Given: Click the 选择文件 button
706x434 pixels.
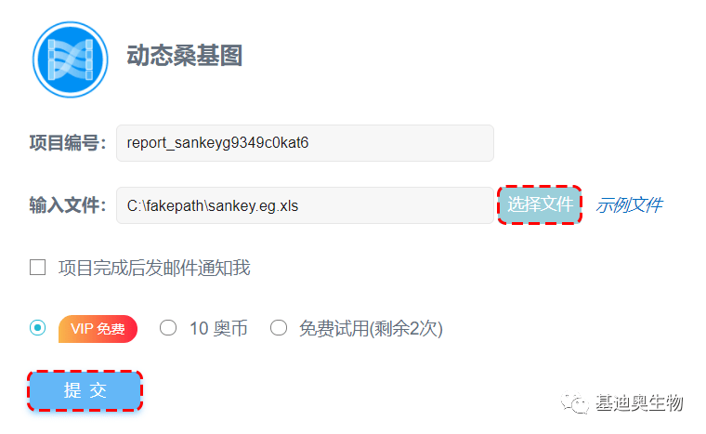Looking at the screenshot, I should (x=540, y=204).
